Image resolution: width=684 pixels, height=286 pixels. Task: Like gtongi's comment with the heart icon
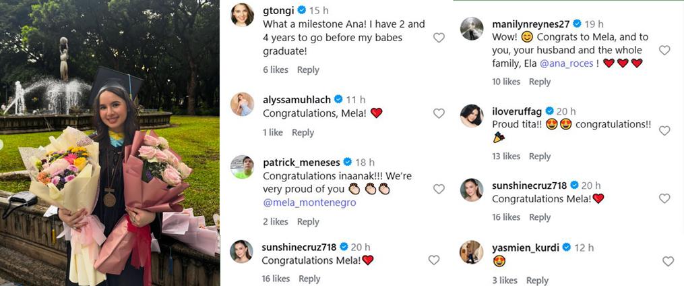point(439,38)
